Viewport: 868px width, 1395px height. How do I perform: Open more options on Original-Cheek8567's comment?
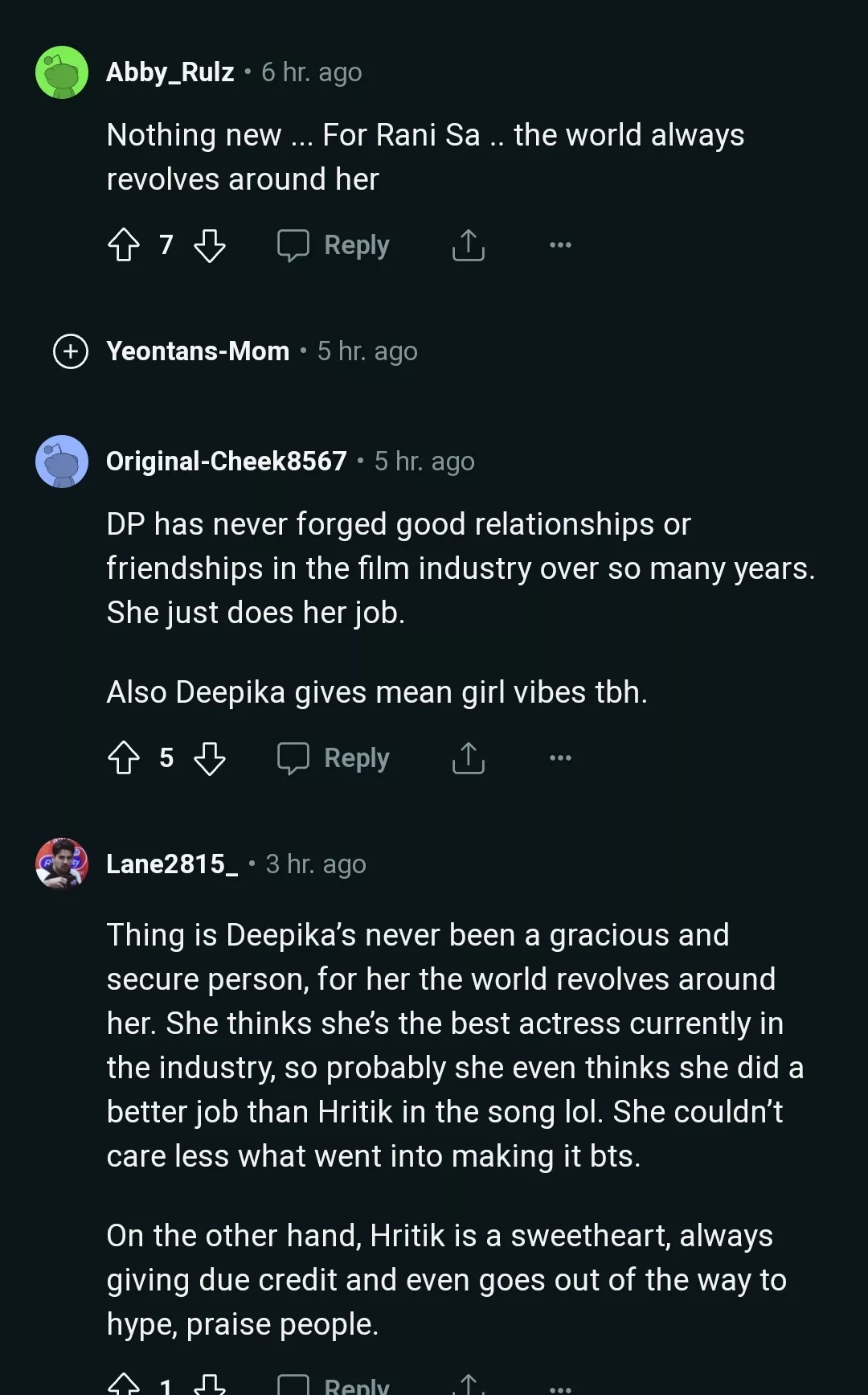(x=560, y=757)
